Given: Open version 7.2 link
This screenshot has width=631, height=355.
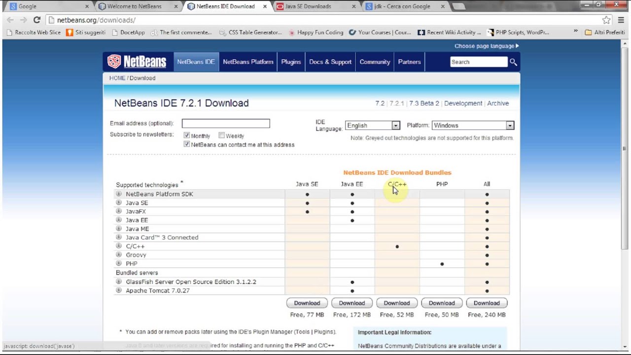Looking at the screenshot, I should tap(380, 103).
